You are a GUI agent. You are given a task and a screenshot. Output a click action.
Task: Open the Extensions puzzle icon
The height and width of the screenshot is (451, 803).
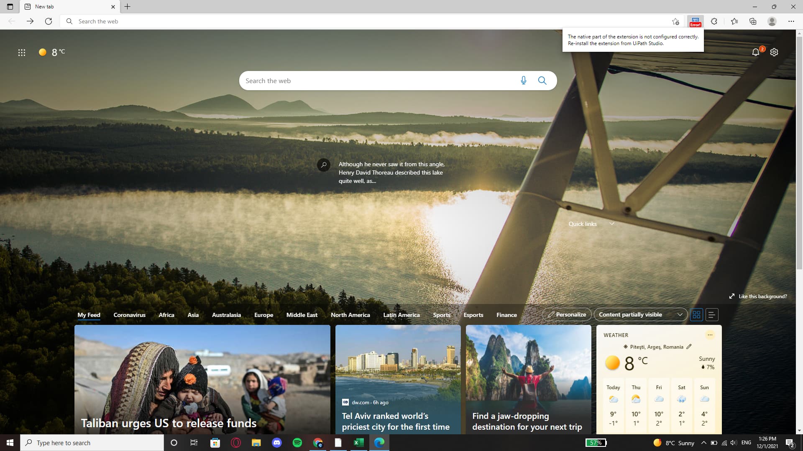pos(714,21)
